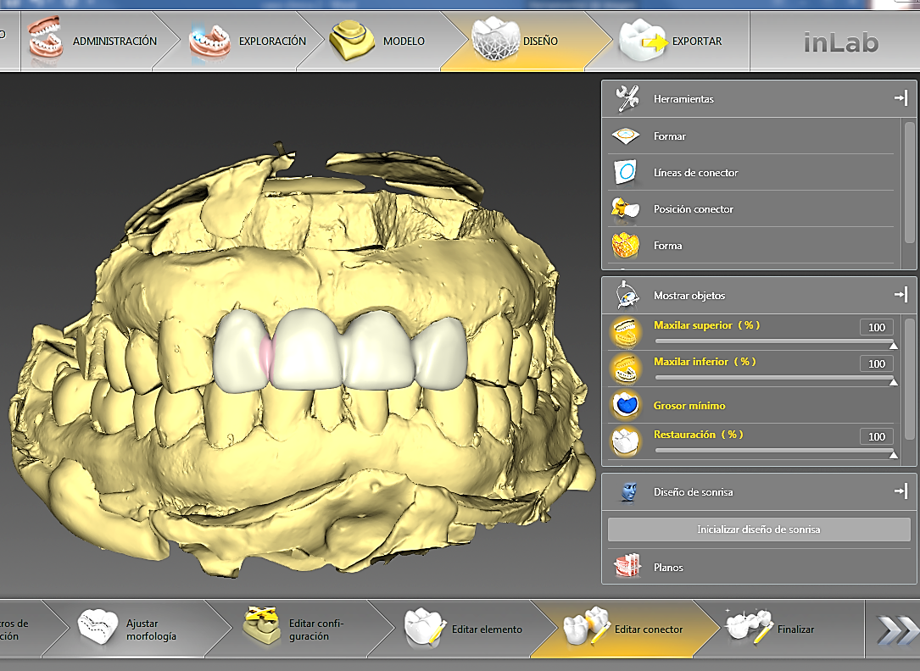Select the pink connector between teeth
The height and width of the screenshot is (671, 920).
pyautogui.click(x=266, y=358)
